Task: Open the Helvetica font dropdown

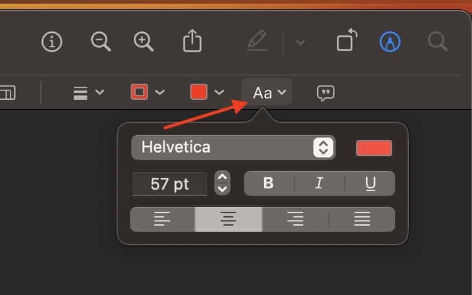Action: pos(233,147)
